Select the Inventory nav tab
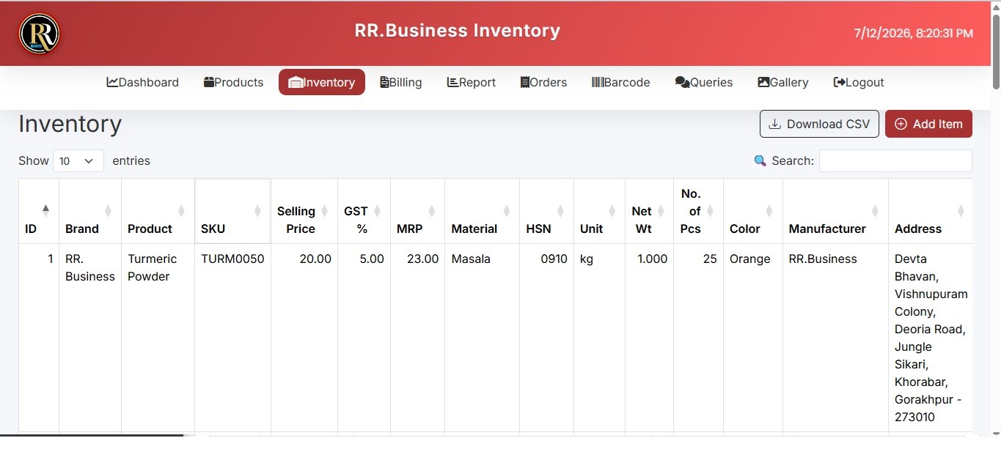The height and width of the screenshot is (449, 1001). coord(322,82)
